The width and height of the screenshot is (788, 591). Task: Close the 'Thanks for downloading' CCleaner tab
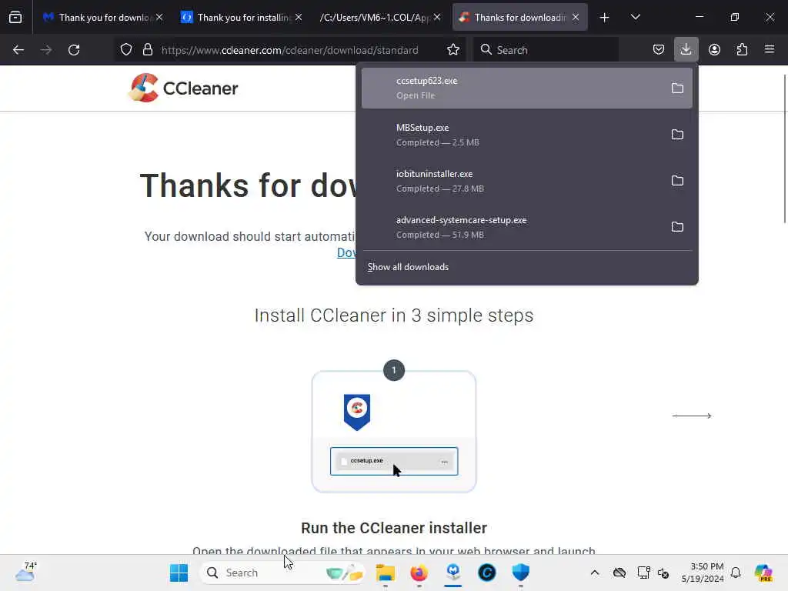point(576,18)
